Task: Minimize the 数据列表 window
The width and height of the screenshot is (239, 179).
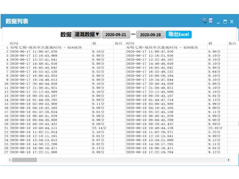Action: point(218,21)
